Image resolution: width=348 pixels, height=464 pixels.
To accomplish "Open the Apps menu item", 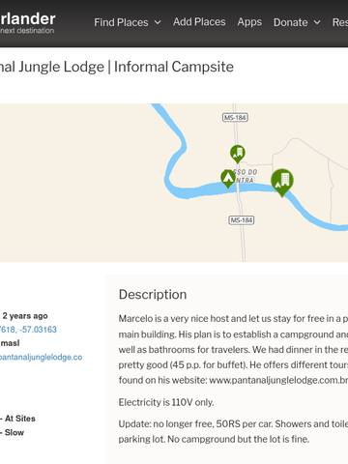I will [249, 22].
